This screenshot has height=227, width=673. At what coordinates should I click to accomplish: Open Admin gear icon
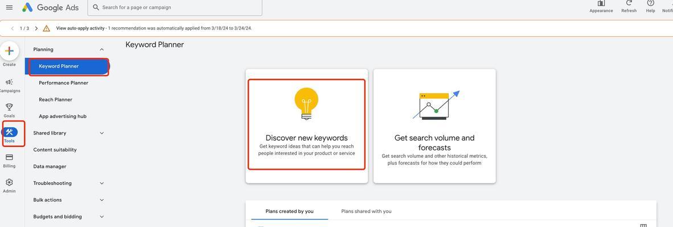(9, 182)
